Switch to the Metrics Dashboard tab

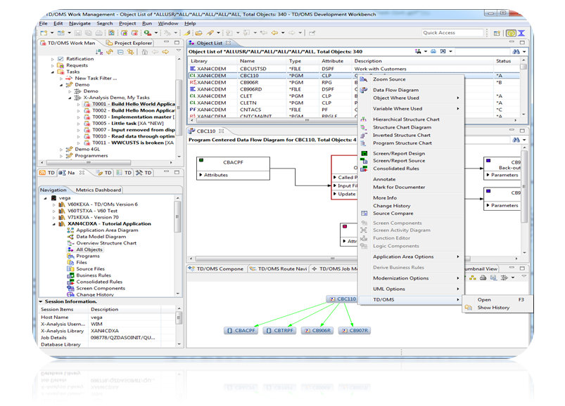point(98,190)
